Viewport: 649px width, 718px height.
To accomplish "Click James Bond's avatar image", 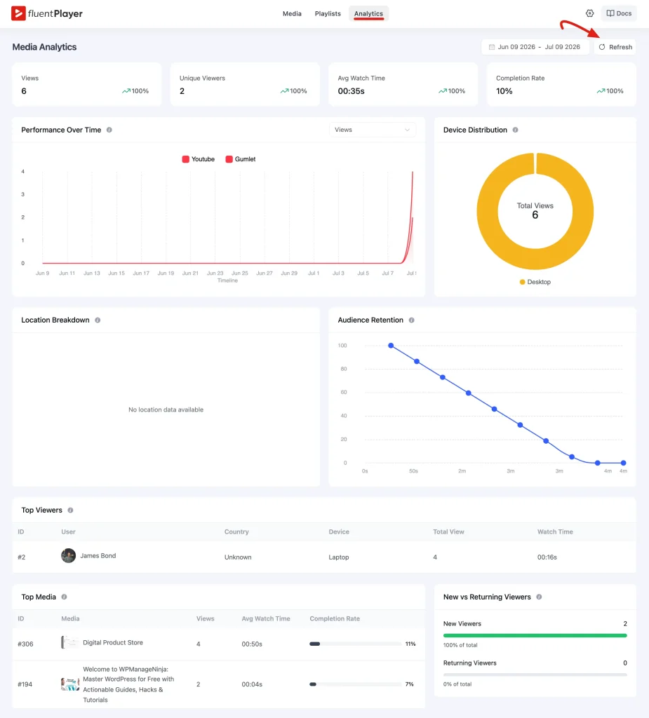I will pyautogui.click(x=68, y=555).
